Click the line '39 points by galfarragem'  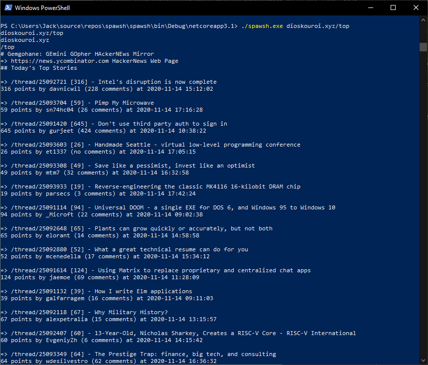(107, 298)
